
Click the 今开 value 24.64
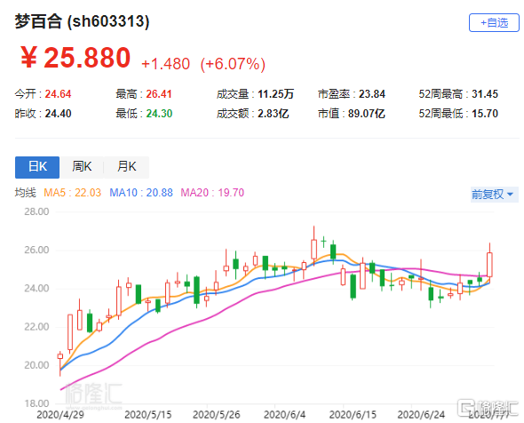58,94
